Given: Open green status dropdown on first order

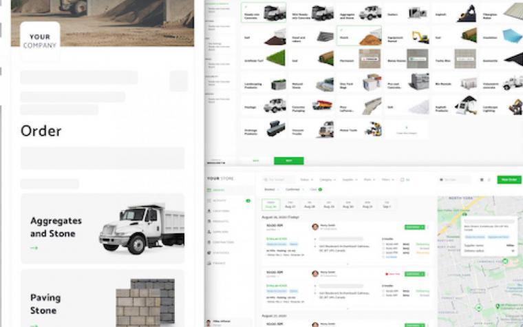Looking at the screenshot, I should [x=414, y=227].
